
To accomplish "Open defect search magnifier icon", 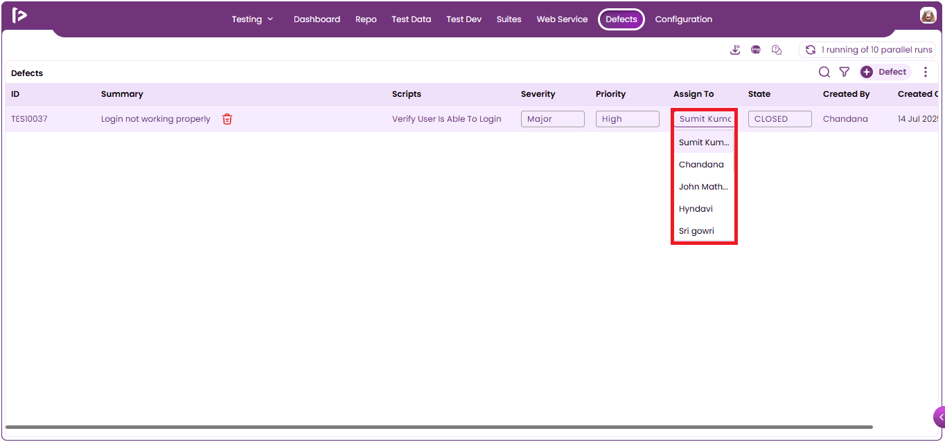I will coord(824,72).
